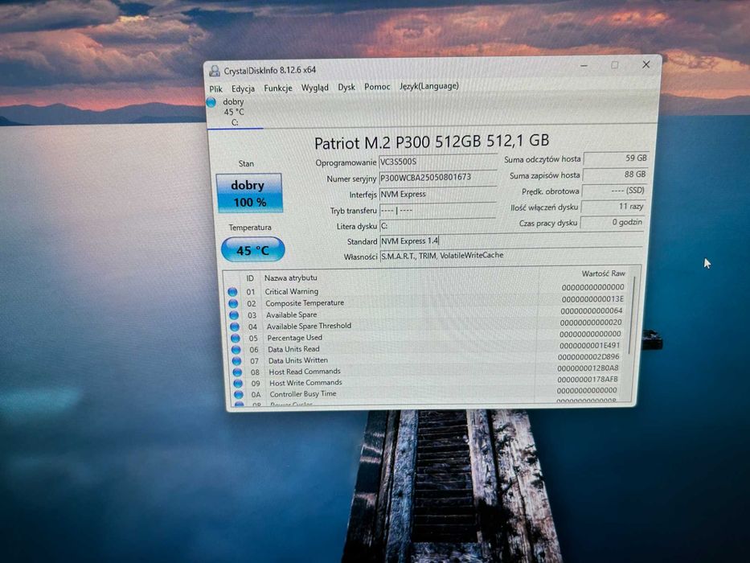Click the Interfejs field NVM Express
Viewport: 750px width, 563px height.
pyautogui.click(x=437, y=194)
